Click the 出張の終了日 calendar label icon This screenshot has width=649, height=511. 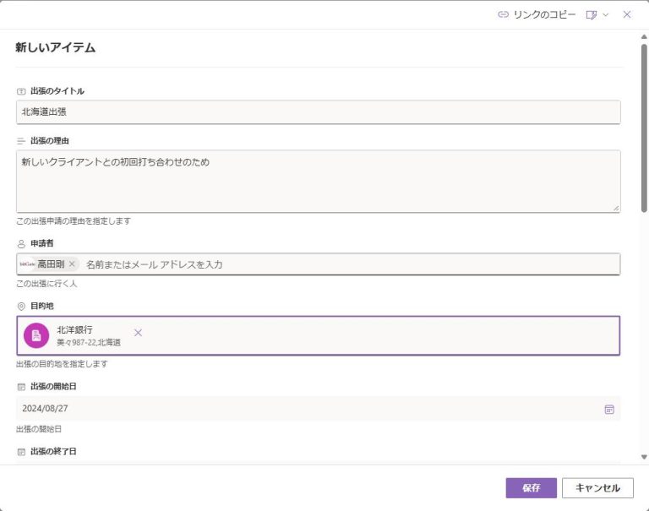tap(21, 452)
